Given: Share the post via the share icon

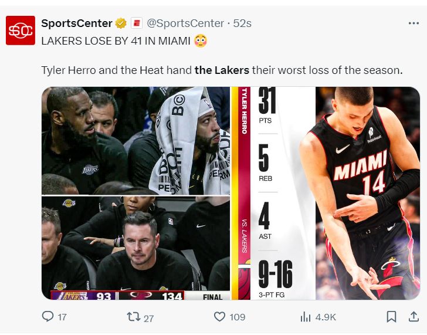Looking at the screenshot, I should pos(412,317).
